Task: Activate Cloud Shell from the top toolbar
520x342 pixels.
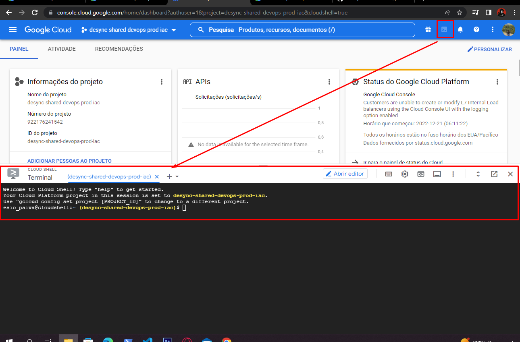Action: (x=445, y=29)
